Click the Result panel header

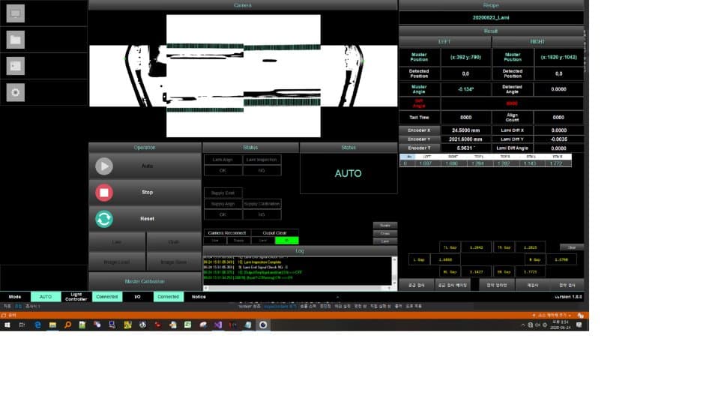[x=491, y=31]
